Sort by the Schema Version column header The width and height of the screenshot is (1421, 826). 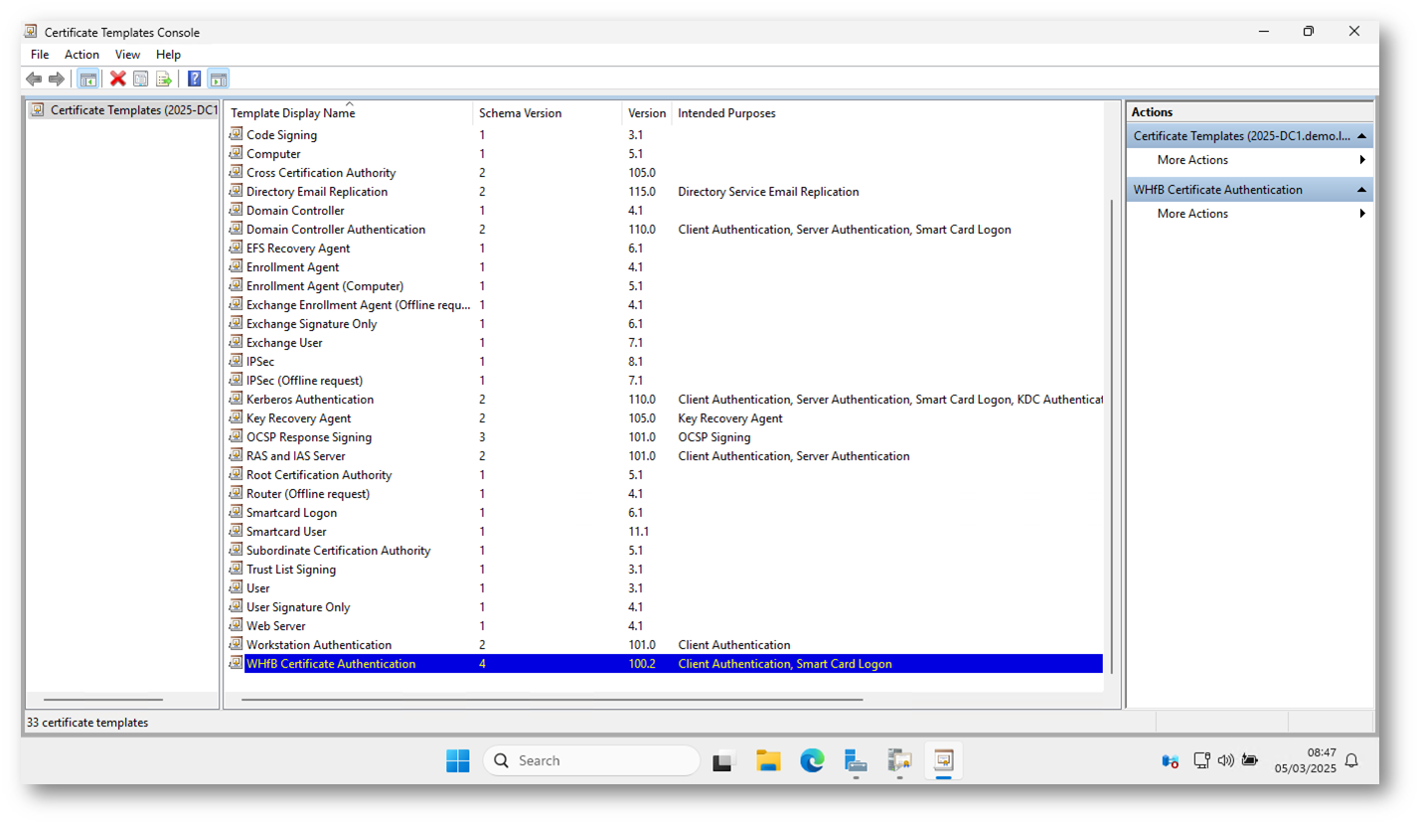[548, 112]
